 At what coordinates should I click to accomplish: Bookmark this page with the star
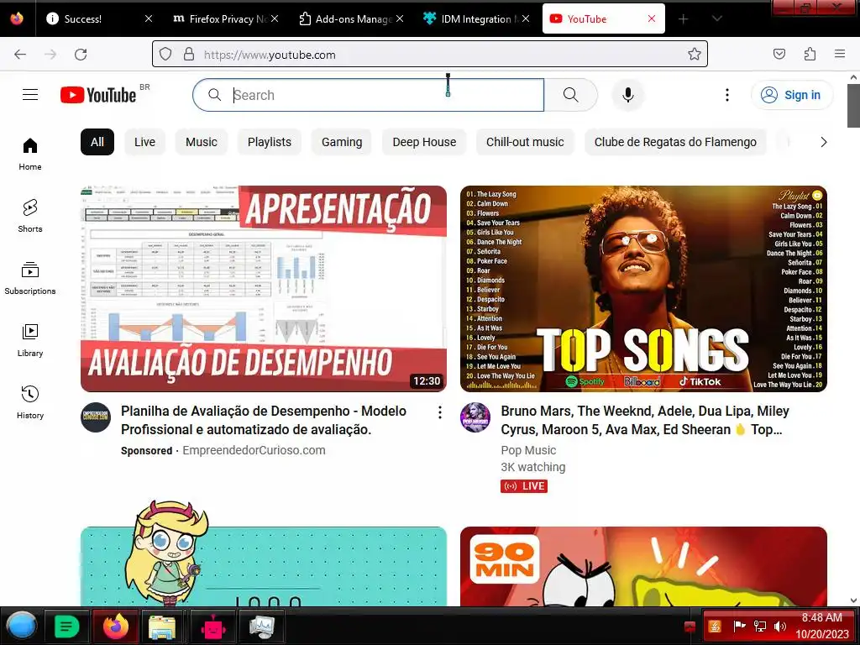coord(694,55)
